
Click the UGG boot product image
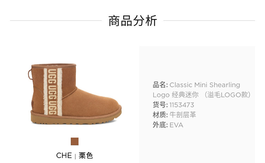point(75,94)
